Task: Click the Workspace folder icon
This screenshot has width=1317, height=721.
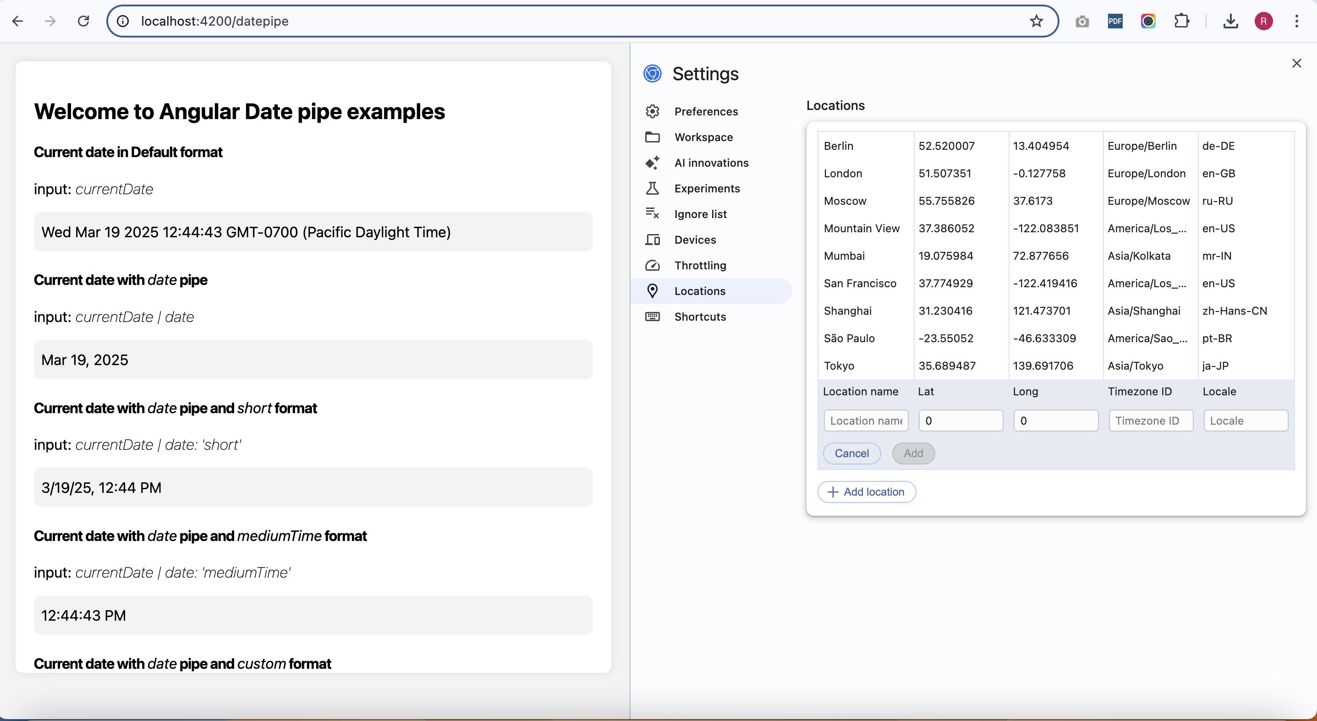Action: pyautogui.click(x=653, y=137)
